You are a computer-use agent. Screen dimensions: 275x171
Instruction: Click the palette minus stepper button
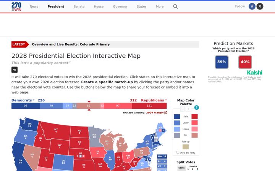183,109
